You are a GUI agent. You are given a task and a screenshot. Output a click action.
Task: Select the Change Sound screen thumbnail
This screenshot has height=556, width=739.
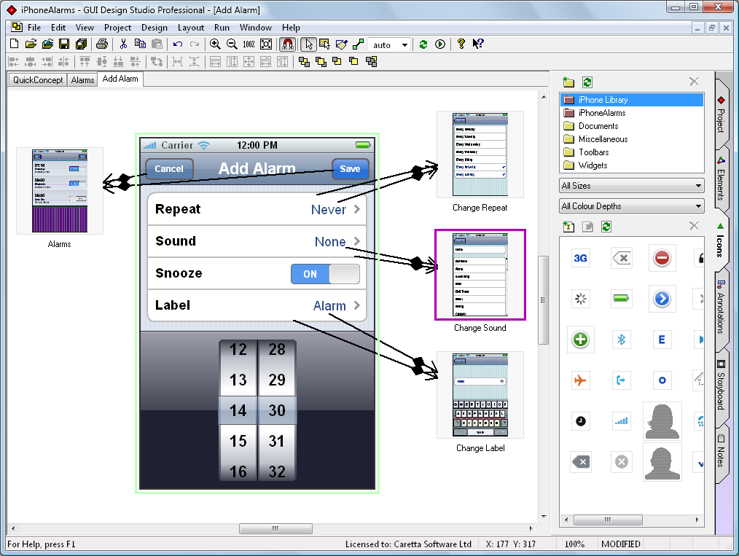pyautogui.click(x=480, y=275)
